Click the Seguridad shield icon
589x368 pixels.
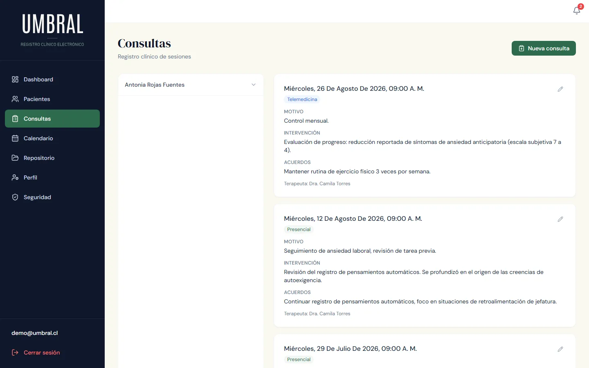pos(15,197)
